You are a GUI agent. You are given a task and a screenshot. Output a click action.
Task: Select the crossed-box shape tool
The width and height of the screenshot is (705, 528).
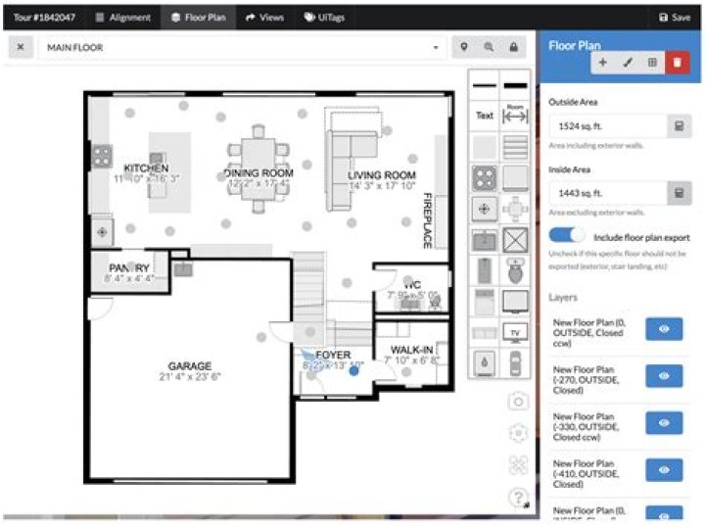515,240
